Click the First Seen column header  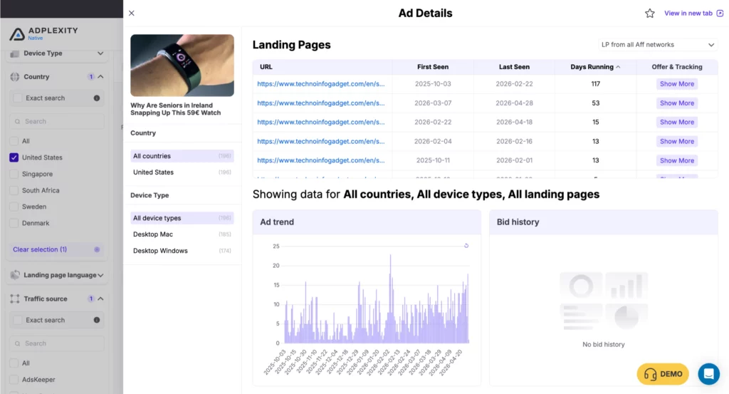point(433,67)
